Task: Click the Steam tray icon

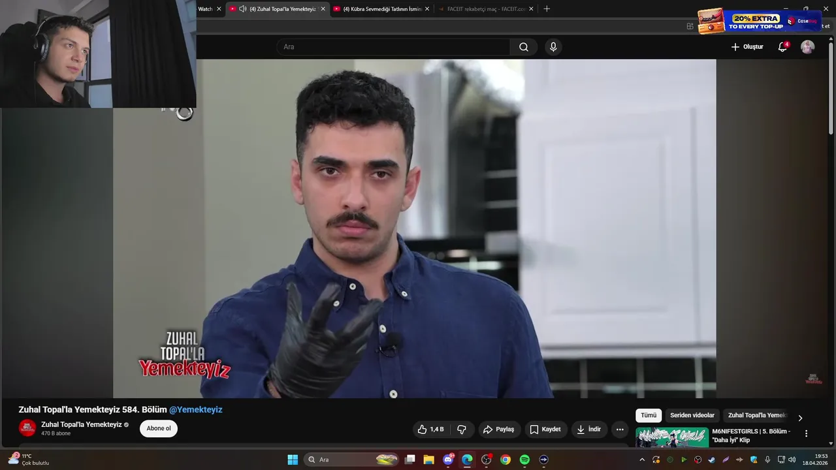Action: pyautogui.click(x=712, y=460)
